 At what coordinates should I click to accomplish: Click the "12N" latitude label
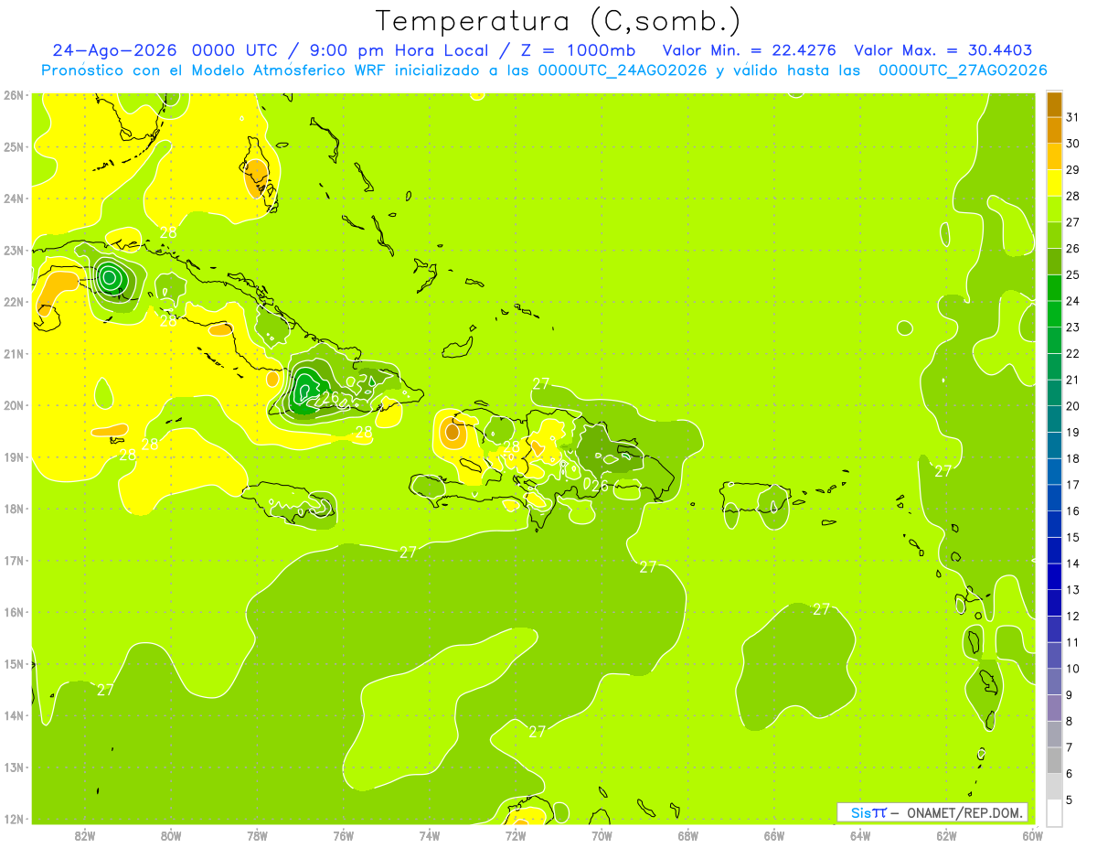[14, 819]
